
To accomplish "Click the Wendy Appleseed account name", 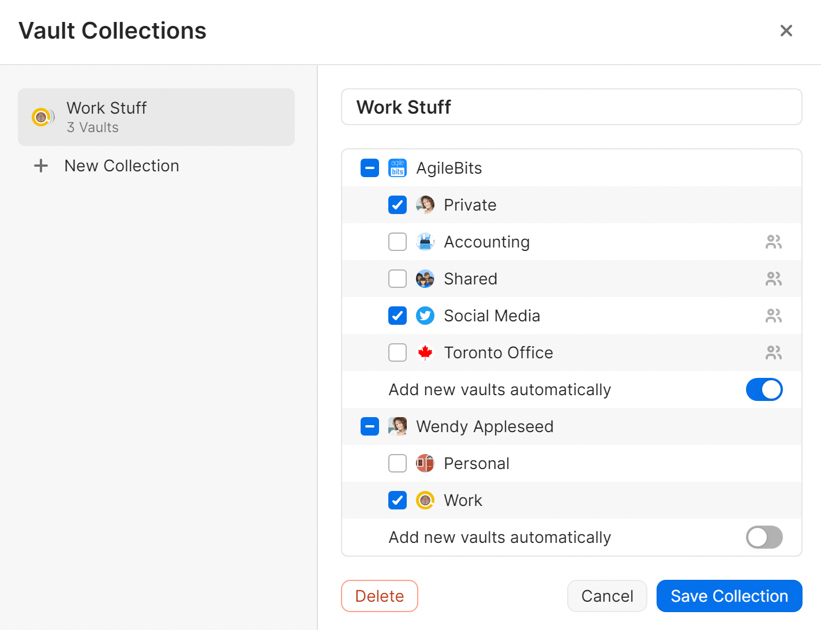I will point(485,427).
